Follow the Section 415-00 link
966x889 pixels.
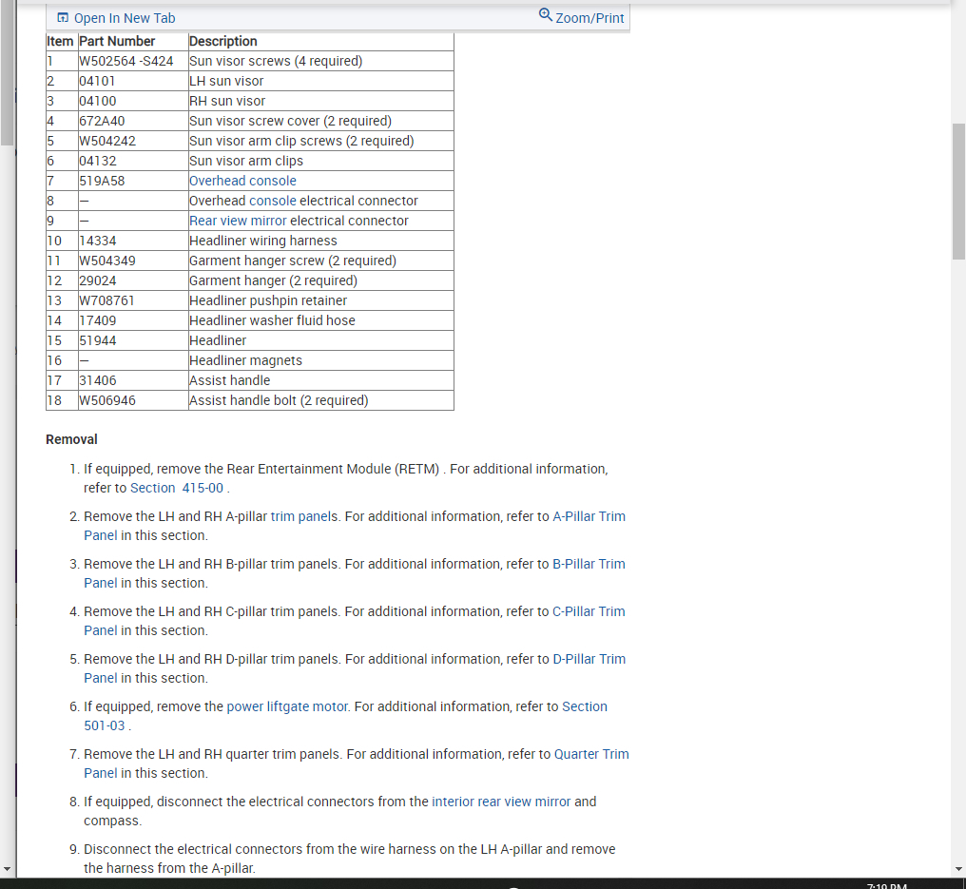pos(177,488)
